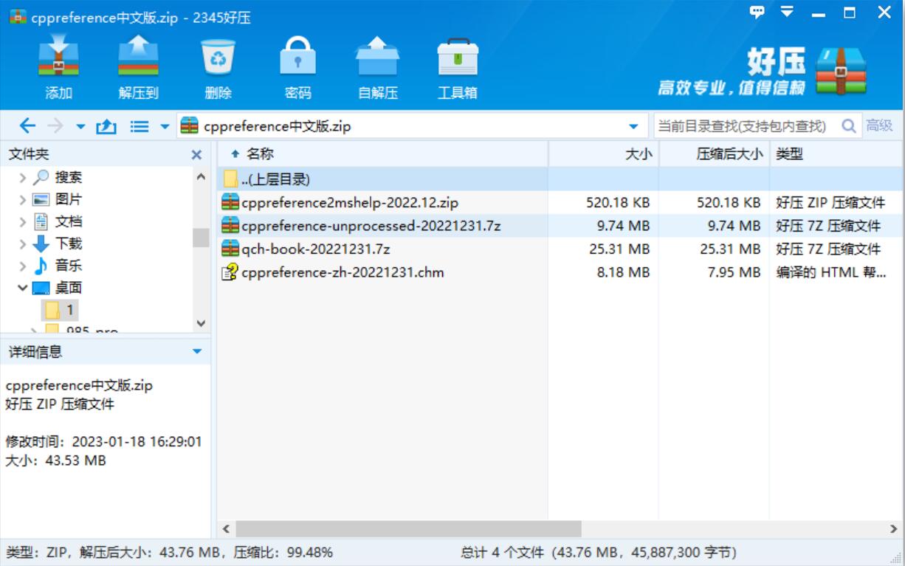Collapse the 桌面 tree node
905x566 pixels.
click(x=23, y=289)
